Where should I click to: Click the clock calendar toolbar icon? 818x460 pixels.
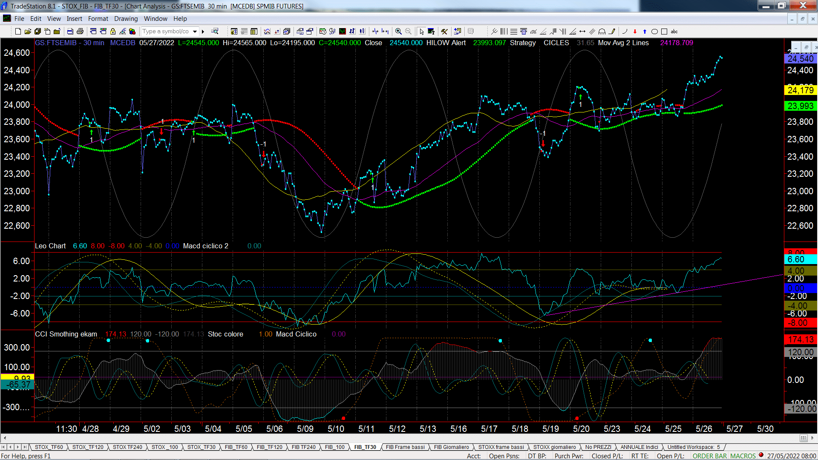[323, 32]
